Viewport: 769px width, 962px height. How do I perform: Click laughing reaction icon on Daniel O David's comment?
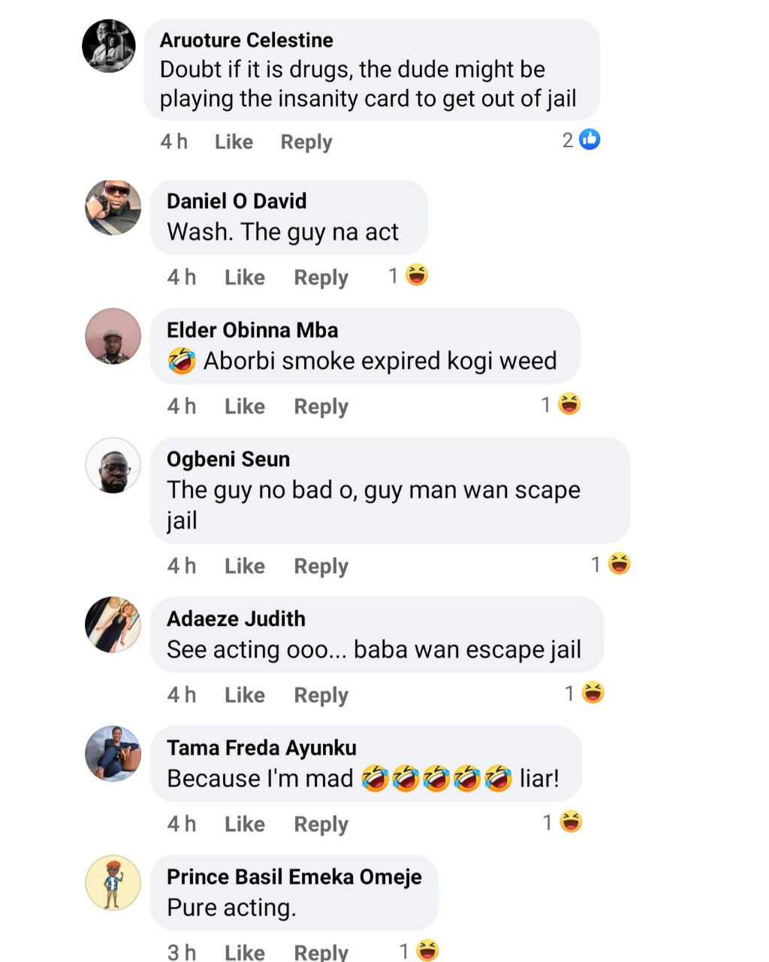[x=417, y=276]
